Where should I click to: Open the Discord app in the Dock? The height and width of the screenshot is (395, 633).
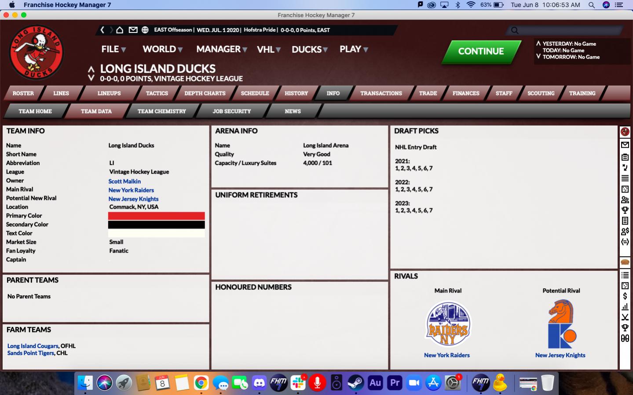click(259, 383)
